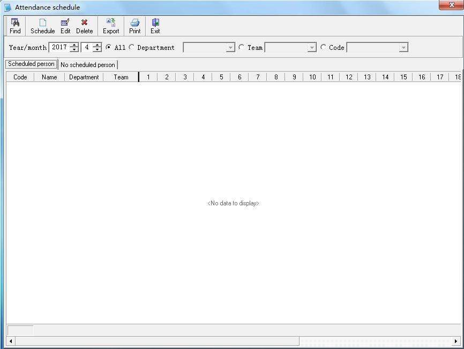Increase the year value with up arrow

74,45
